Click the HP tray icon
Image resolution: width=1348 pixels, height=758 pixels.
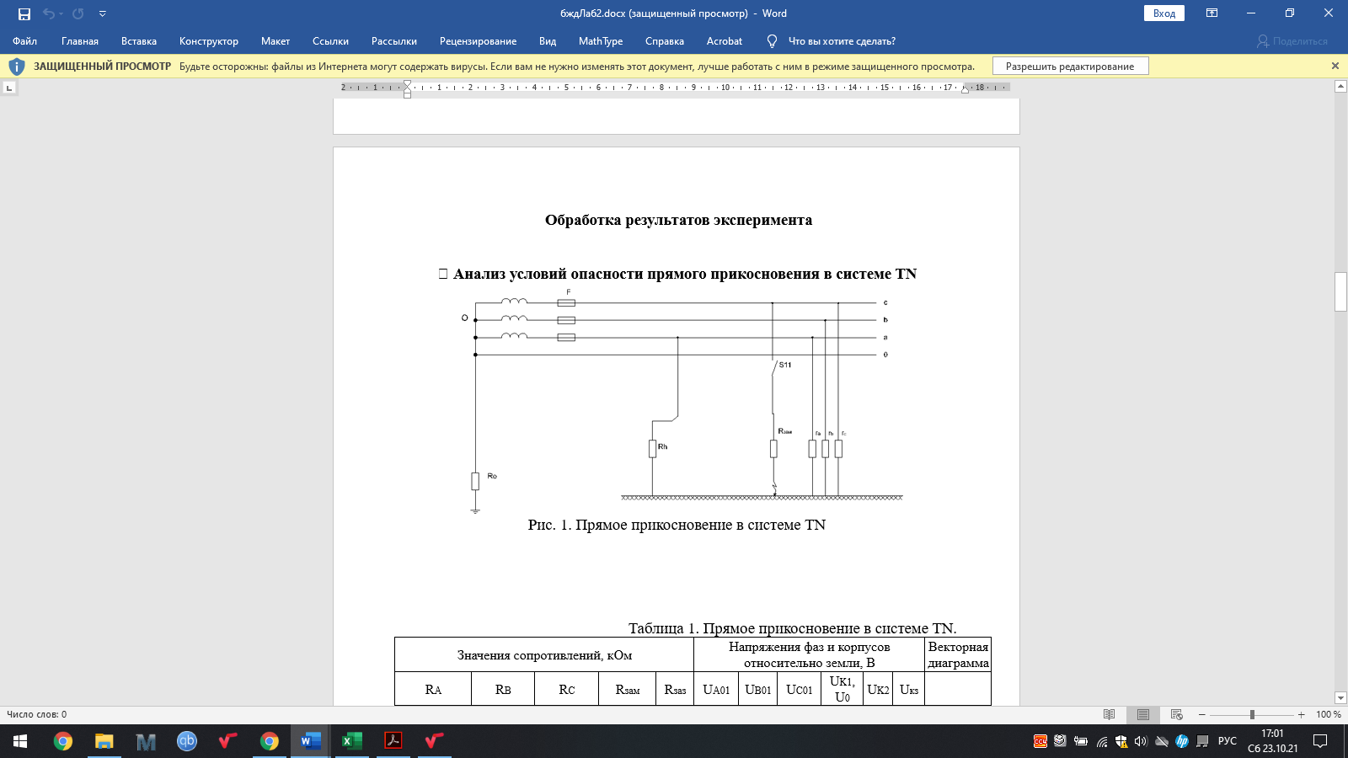[1182, 741]
